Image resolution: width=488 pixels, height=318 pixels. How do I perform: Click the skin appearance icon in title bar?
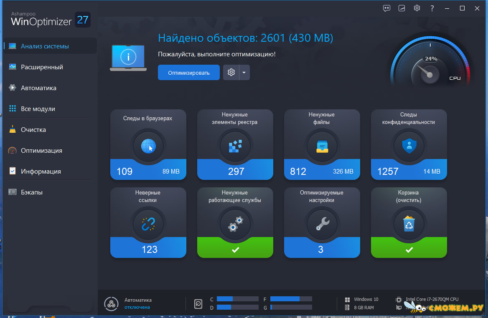point(402,8)
